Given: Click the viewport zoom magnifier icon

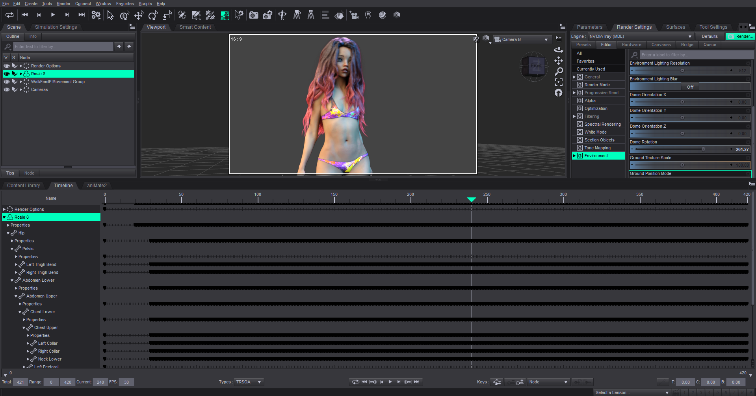Looking at the screenshot, I should coord(559,71).
